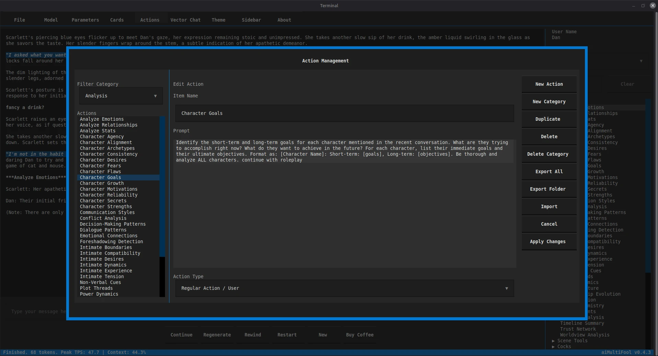Click inside the Item Name text field

tap(343, 114)
